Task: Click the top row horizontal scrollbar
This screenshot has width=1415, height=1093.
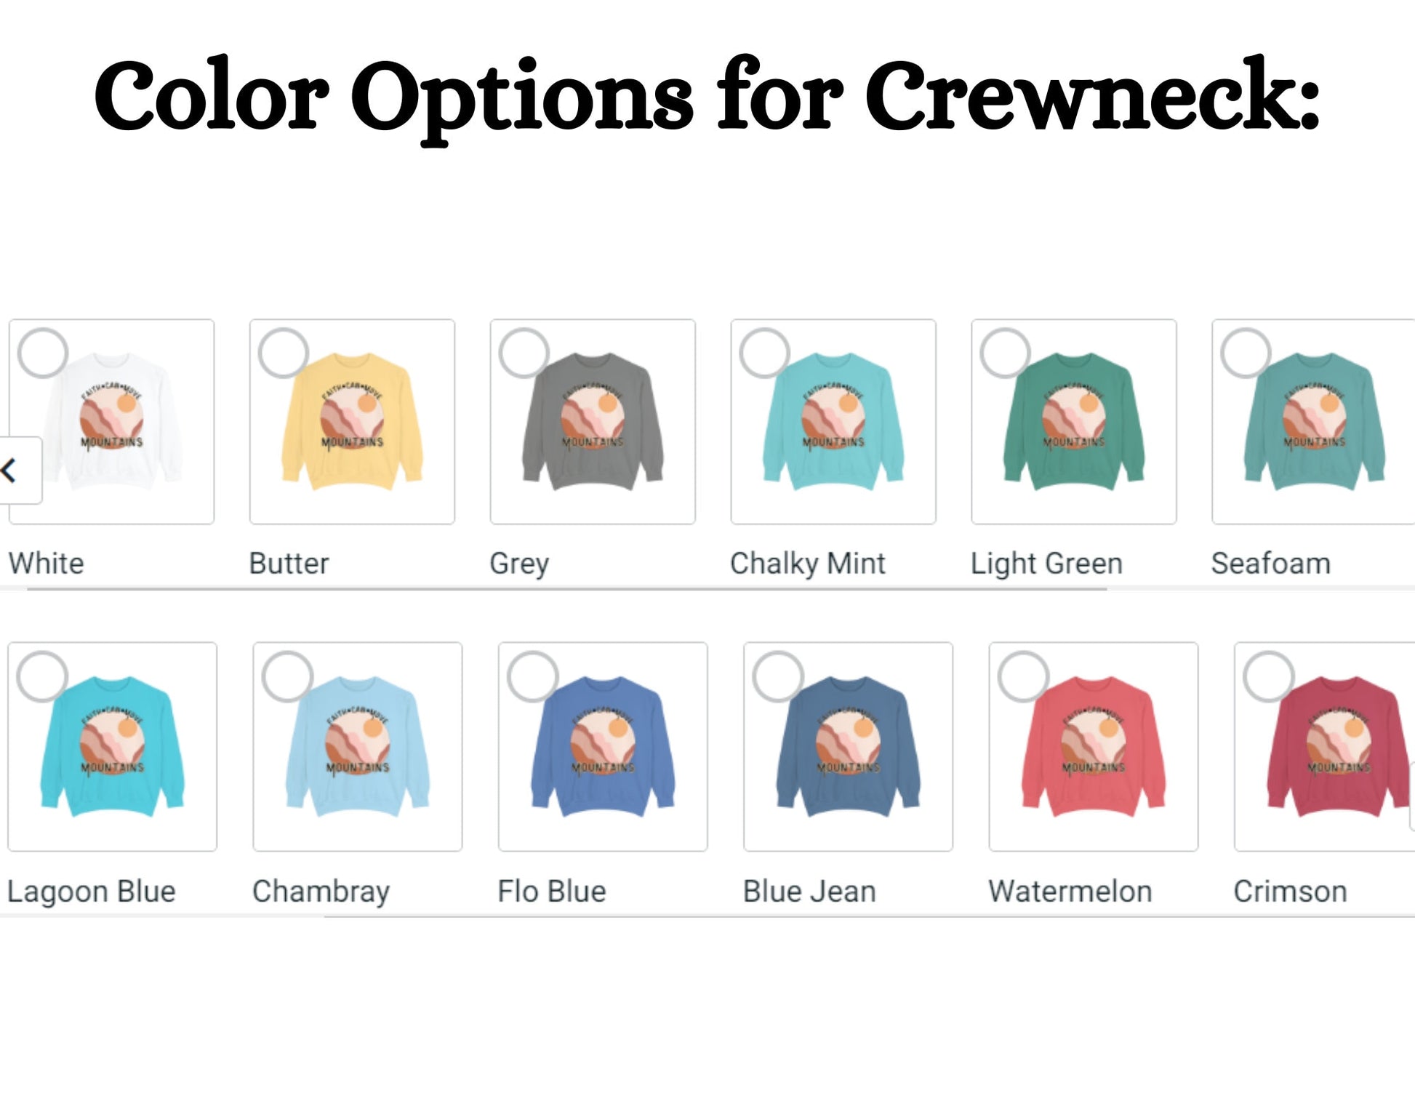Action: 567,588
